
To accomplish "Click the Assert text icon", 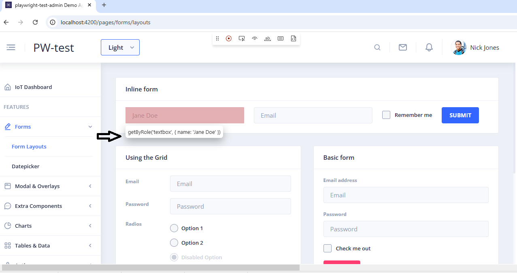I will [x=268, y=38].
